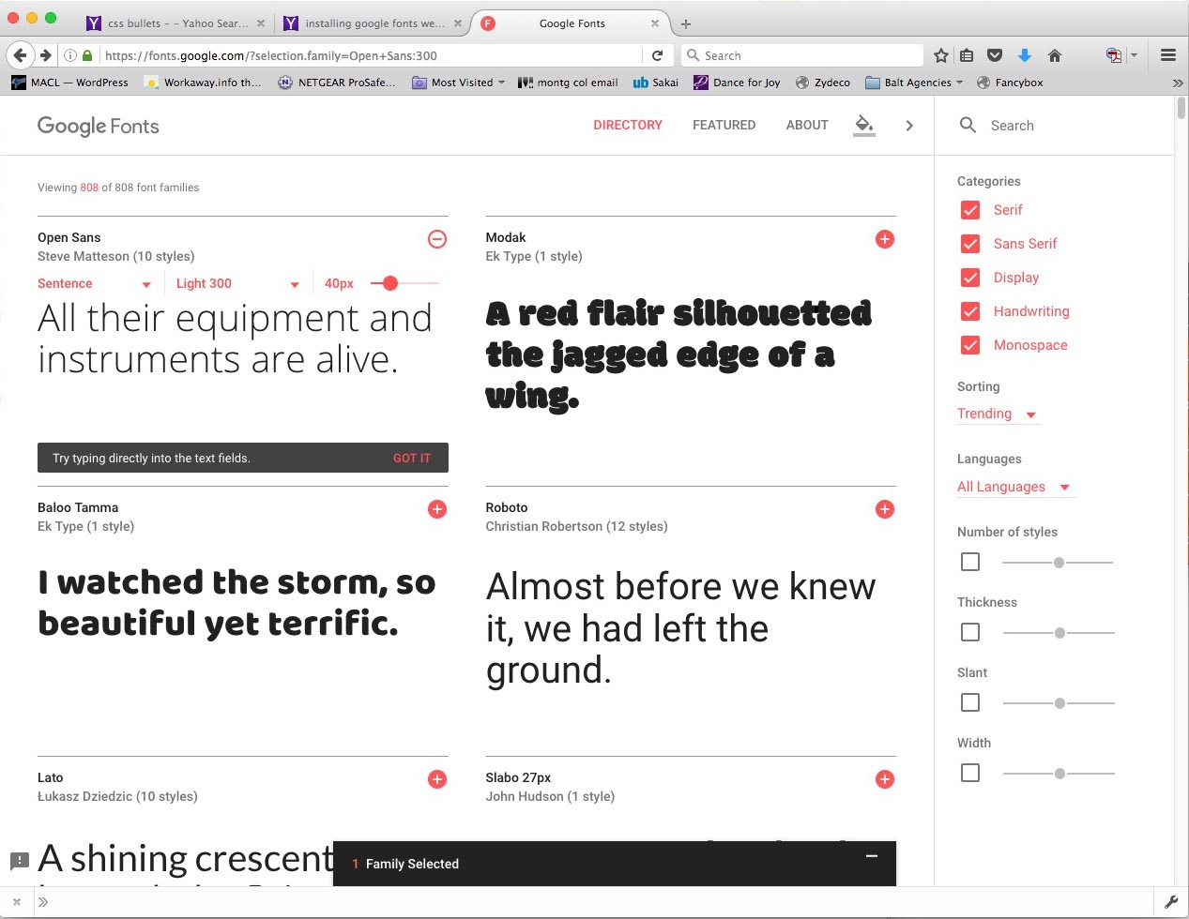Select the Google Fonts browser tab
The image size is (1189, 919).
pyautogui.click(x=570, y=23)
